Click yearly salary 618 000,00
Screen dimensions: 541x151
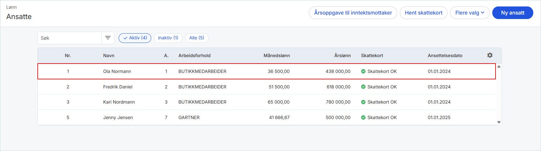point(339,87)
